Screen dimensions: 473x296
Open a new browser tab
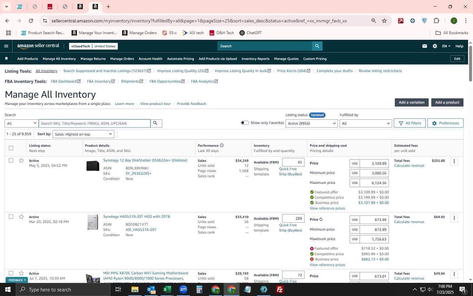[x=108, y=7]
